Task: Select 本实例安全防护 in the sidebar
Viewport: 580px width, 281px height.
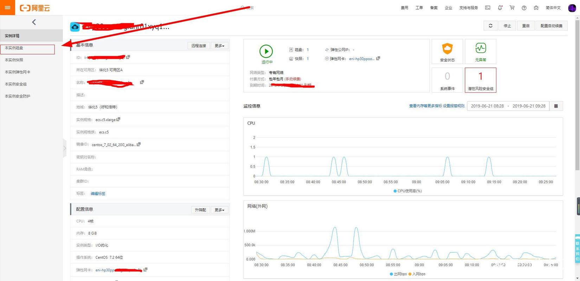Action: [31, 96]
